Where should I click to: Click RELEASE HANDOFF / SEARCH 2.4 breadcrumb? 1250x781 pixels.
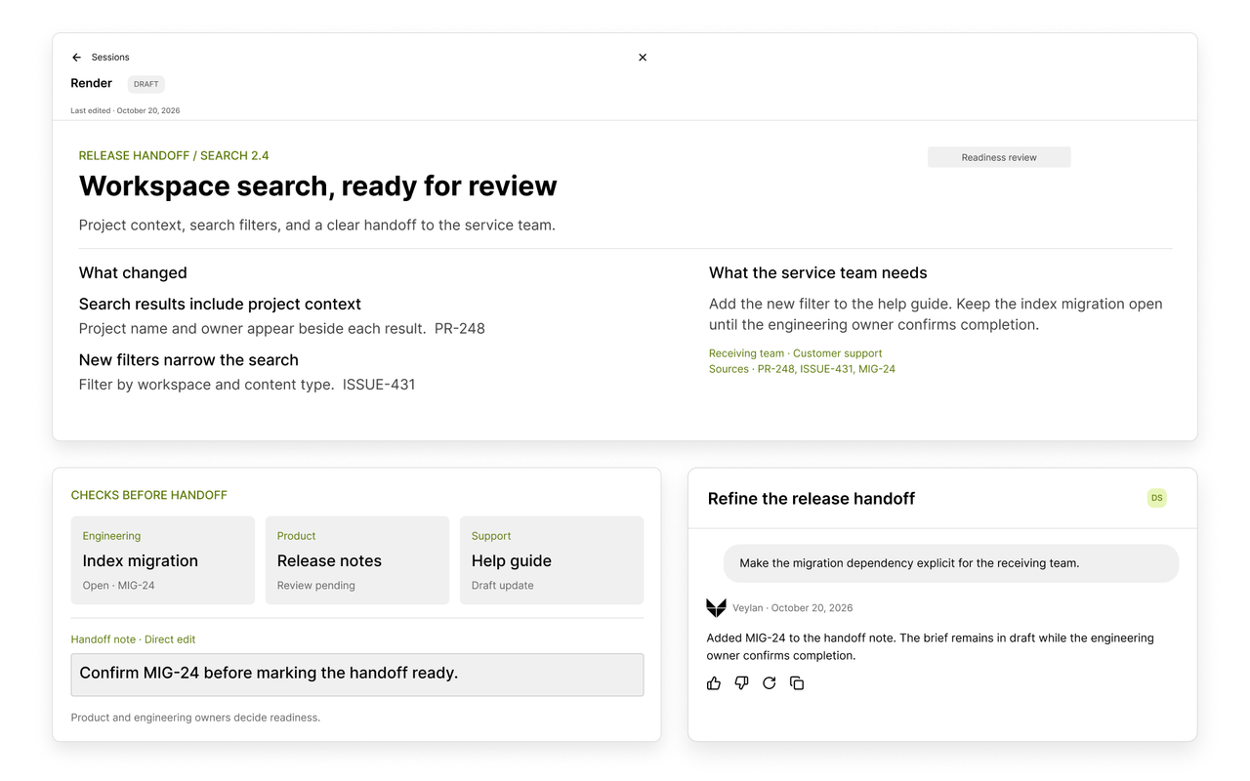[x=174, y=155]
